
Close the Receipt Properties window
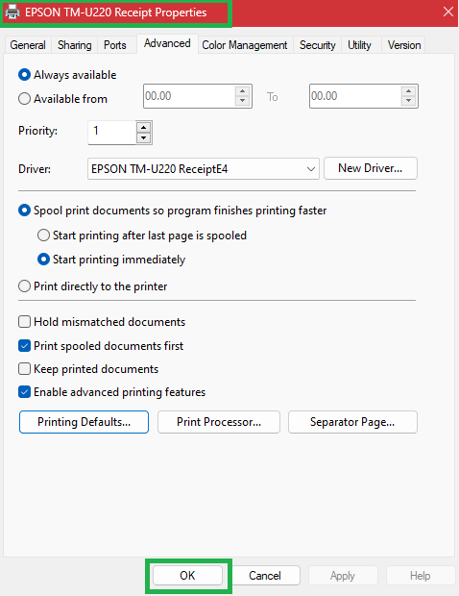[448, 12]
